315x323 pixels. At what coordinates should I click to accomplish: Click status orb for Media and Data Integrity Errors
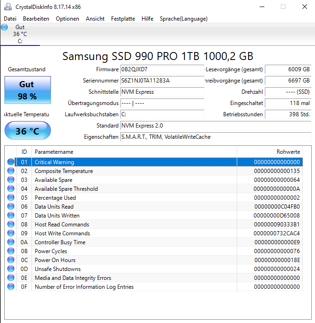[11, 278]
